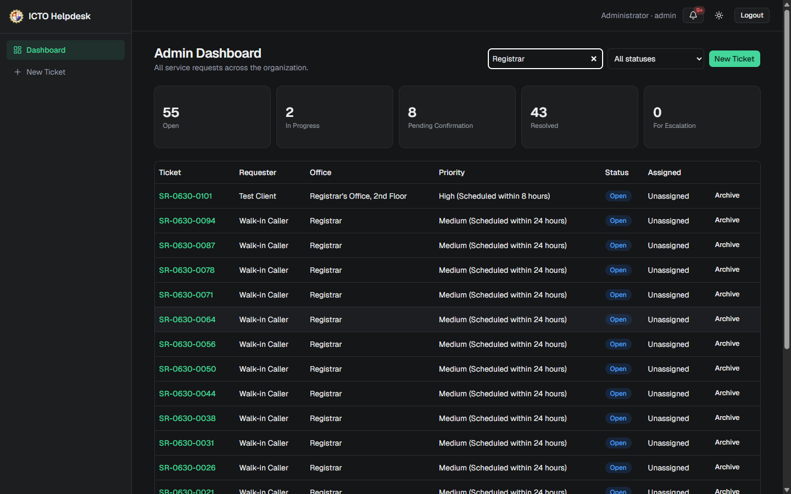
Task: Click the Open status badge for SR-0630-0038
Action: [618, 418]
